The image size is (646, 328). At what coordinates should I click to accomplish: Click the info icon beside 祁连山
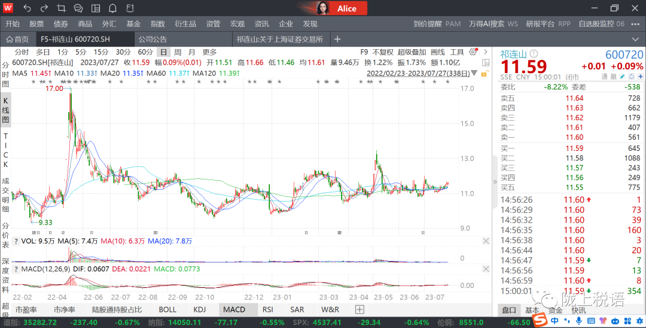click(x=534, y=54)
